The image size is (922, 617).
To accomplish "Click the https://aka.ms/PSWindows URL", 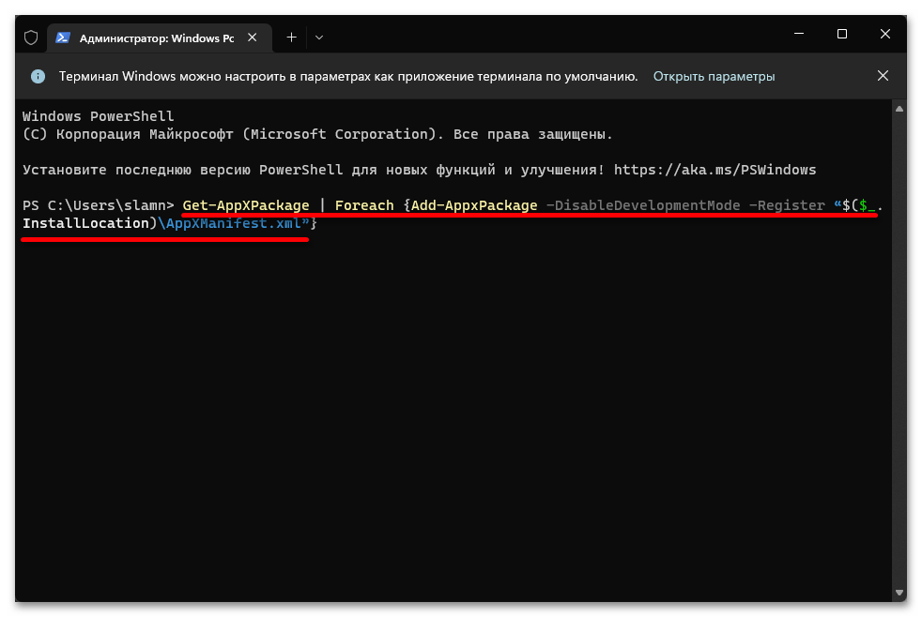I will 715,170.
